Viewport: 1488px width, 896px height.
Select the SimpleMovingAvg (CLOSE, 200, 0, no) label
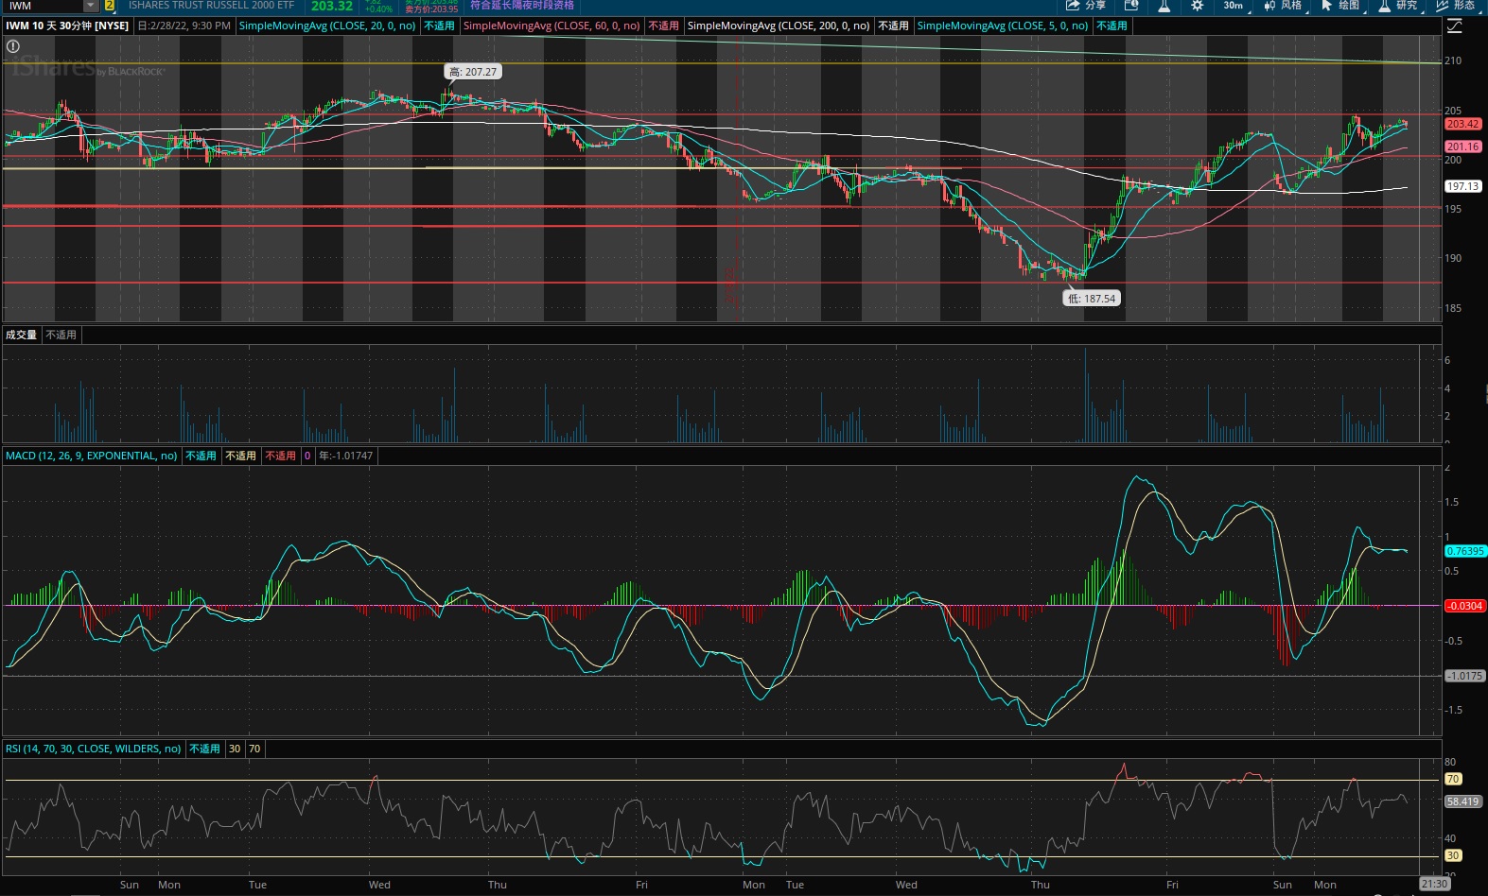pyautogui.click(x=779, y=26)
